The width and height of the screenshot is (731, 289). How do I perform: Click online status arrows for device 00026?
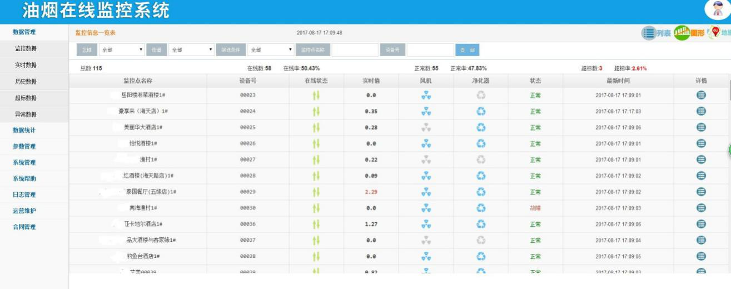pyautogui.click(x=316, y=143)
